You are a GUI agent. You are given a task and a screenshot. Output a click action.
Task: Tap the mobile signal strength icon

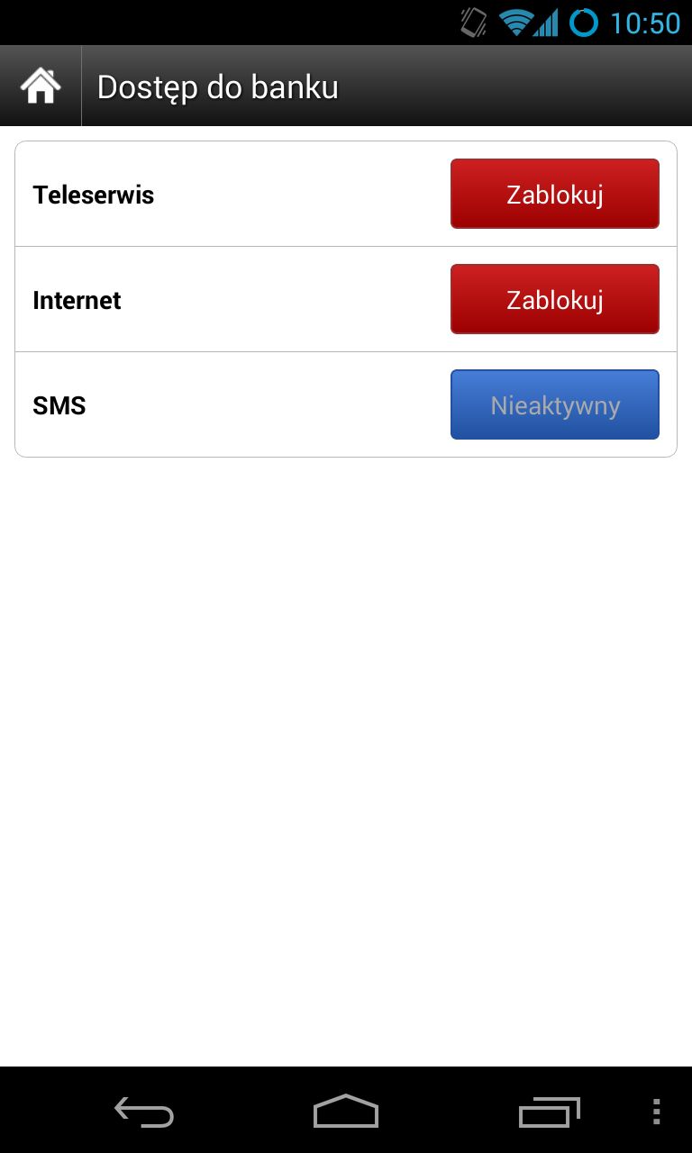click(546, 23)
